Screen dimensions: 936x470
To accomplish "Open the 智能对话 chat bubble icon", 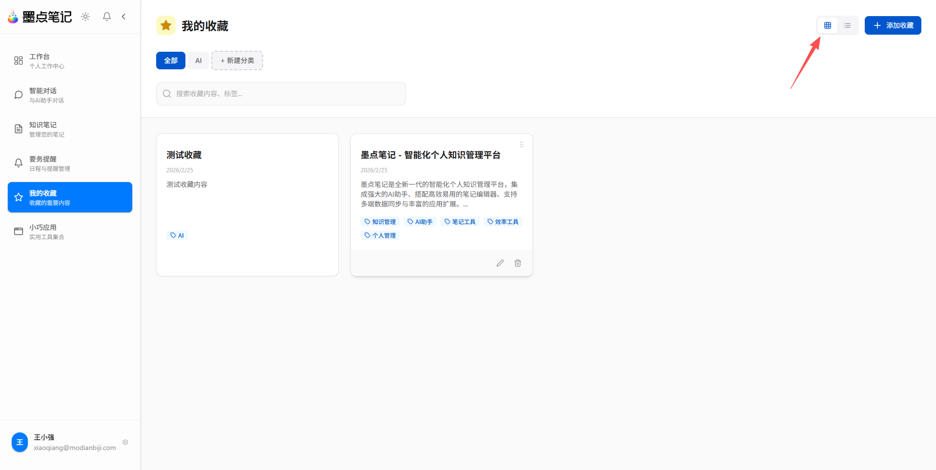I will coord(19,94).
